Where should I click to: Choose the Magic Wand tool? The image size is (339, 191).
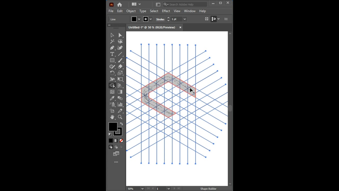tap(112, 41)
